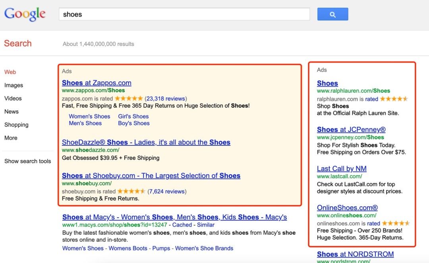
Task: Expand Show search tools
Action: [x=28, y=161]
